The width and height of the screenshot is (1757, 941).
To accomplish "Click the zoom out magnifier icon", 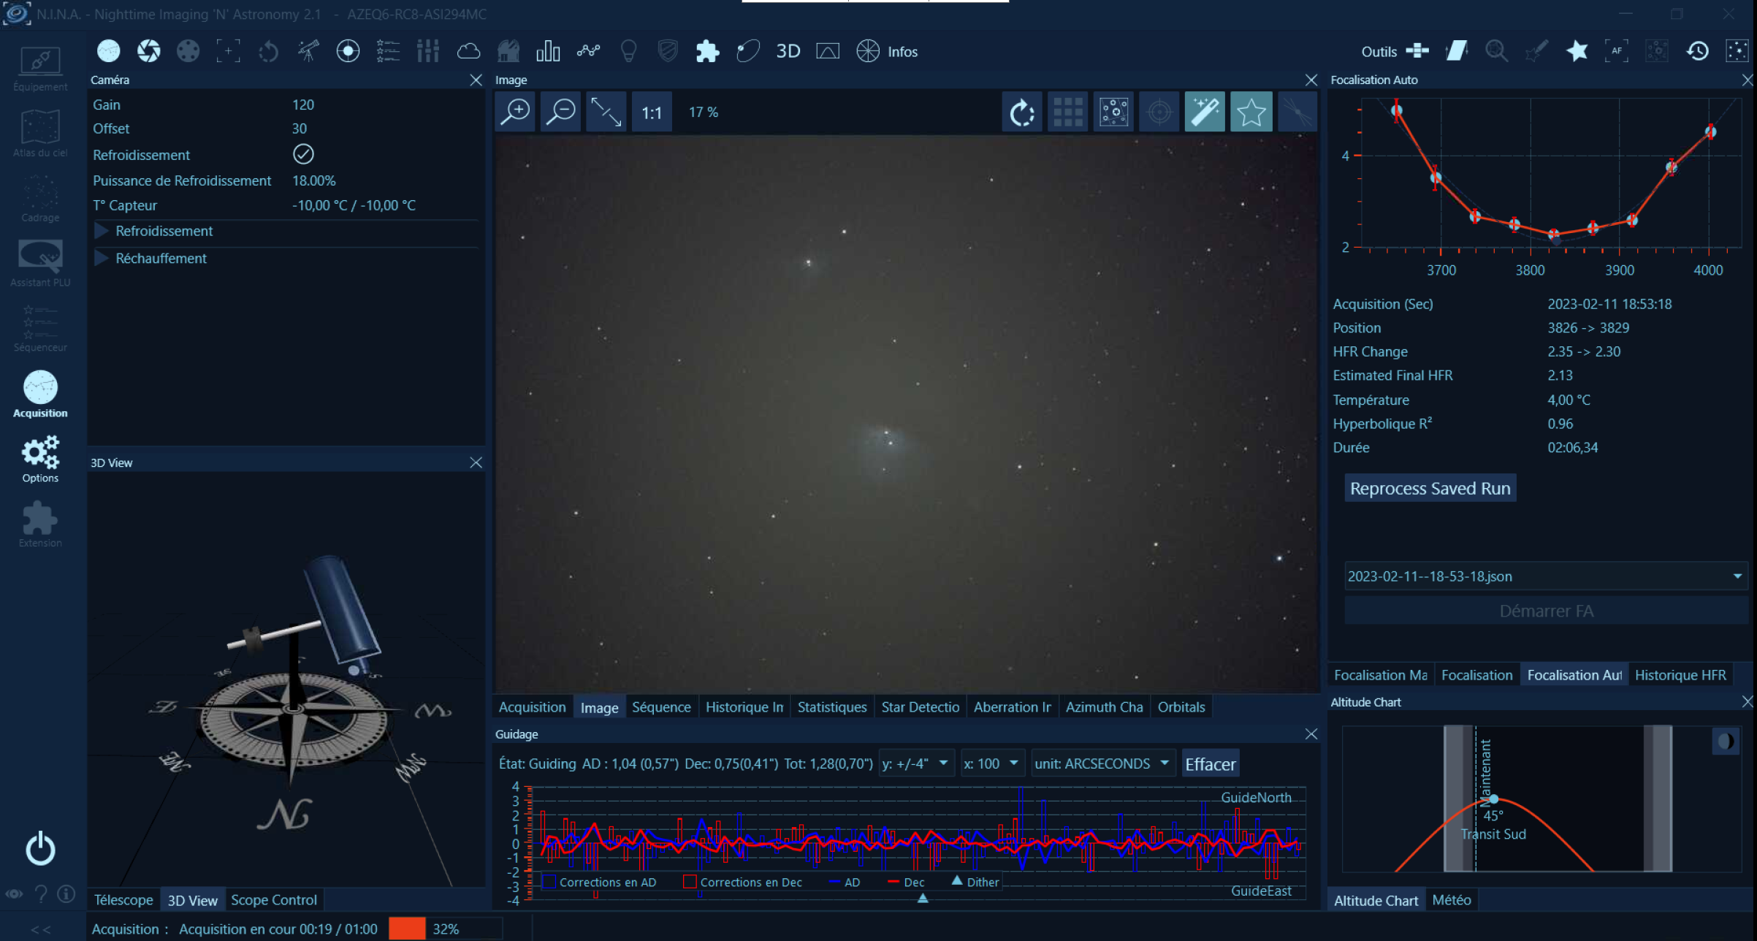I will tap(561, 112).
